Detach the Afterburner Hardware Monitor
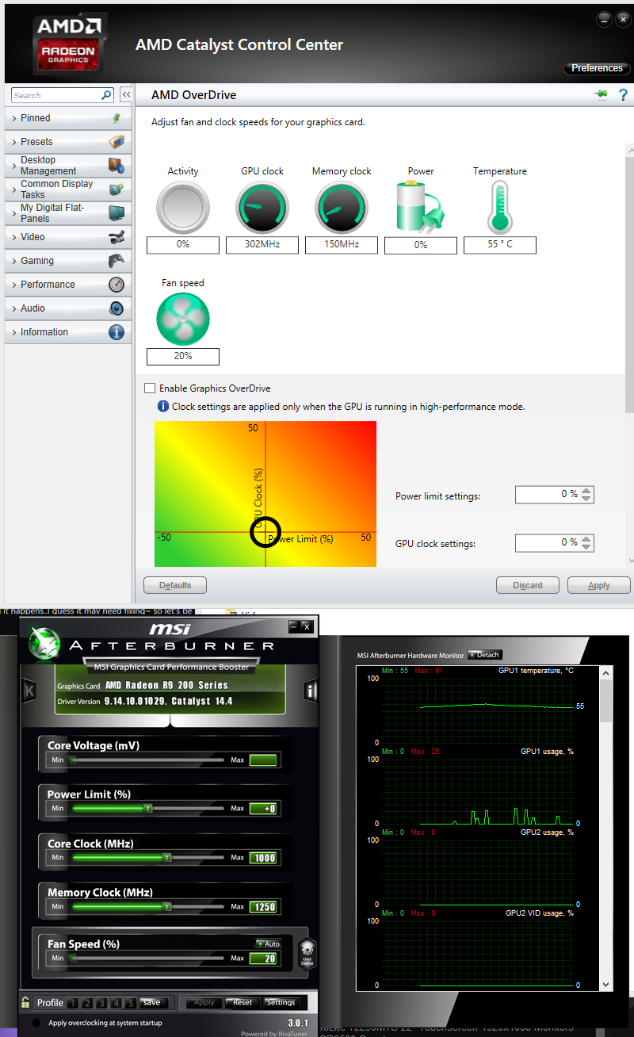634x1037 pixels. (x=485, y=655)
